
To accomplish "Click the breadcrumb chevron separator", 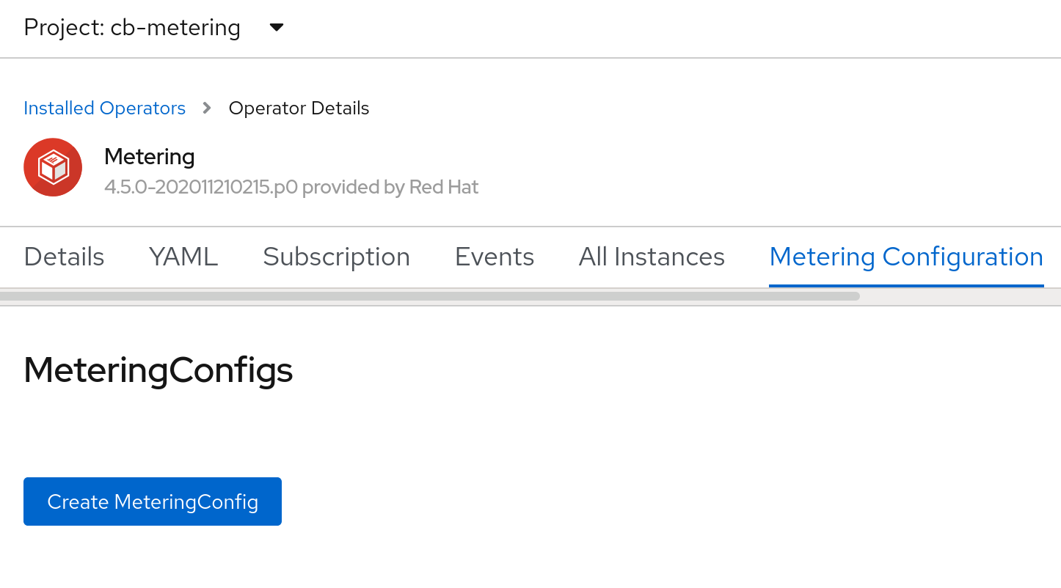I will (x=207, y=109).
